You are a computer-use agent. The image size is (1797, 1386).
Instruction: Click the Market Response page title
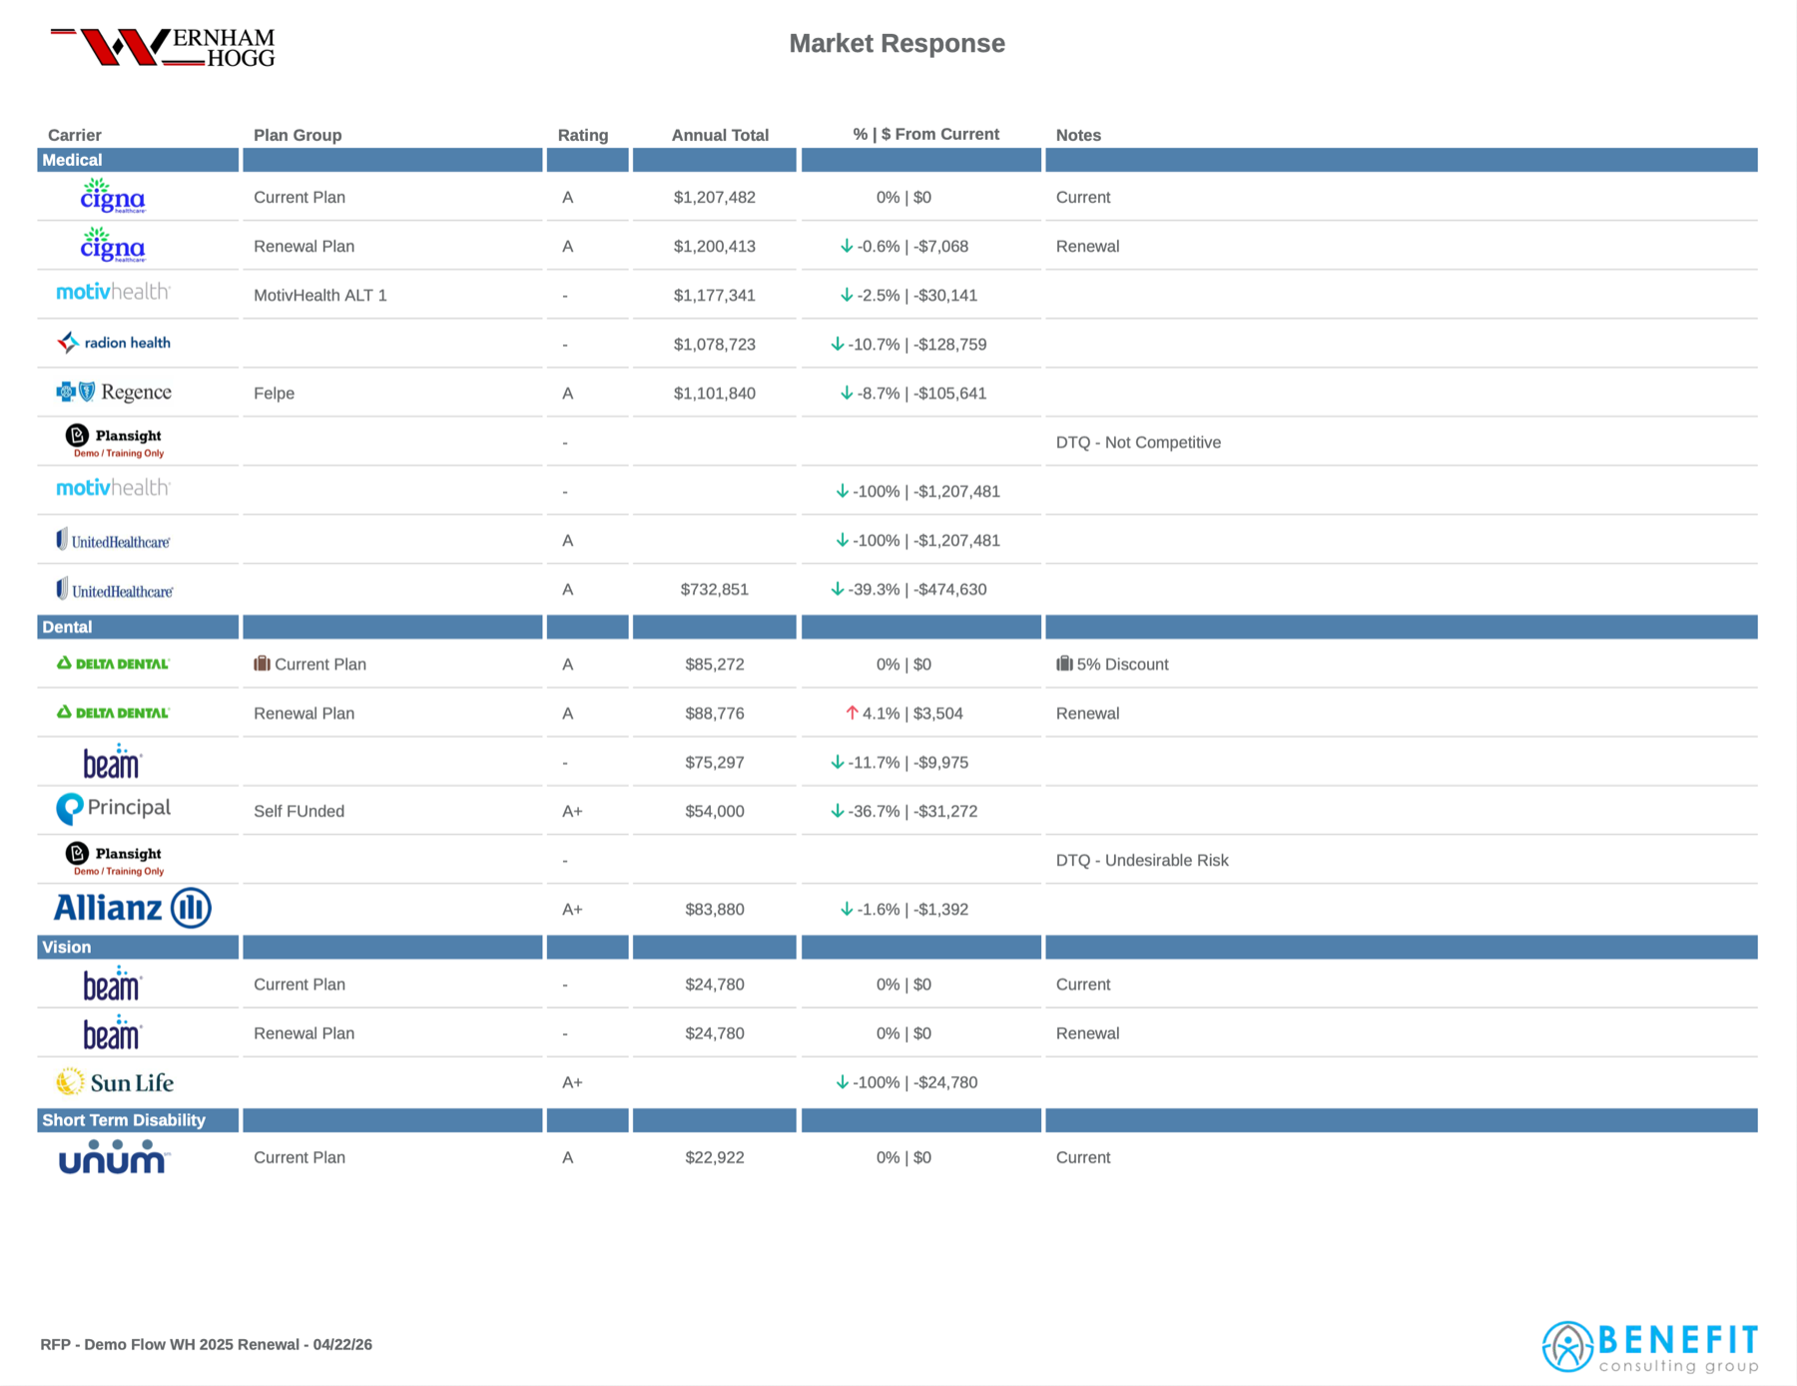tap(897, 44)
